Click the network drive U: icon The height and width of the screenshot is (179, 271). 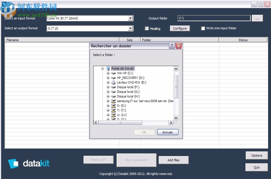pyautogui.click(x=113, y=115)
